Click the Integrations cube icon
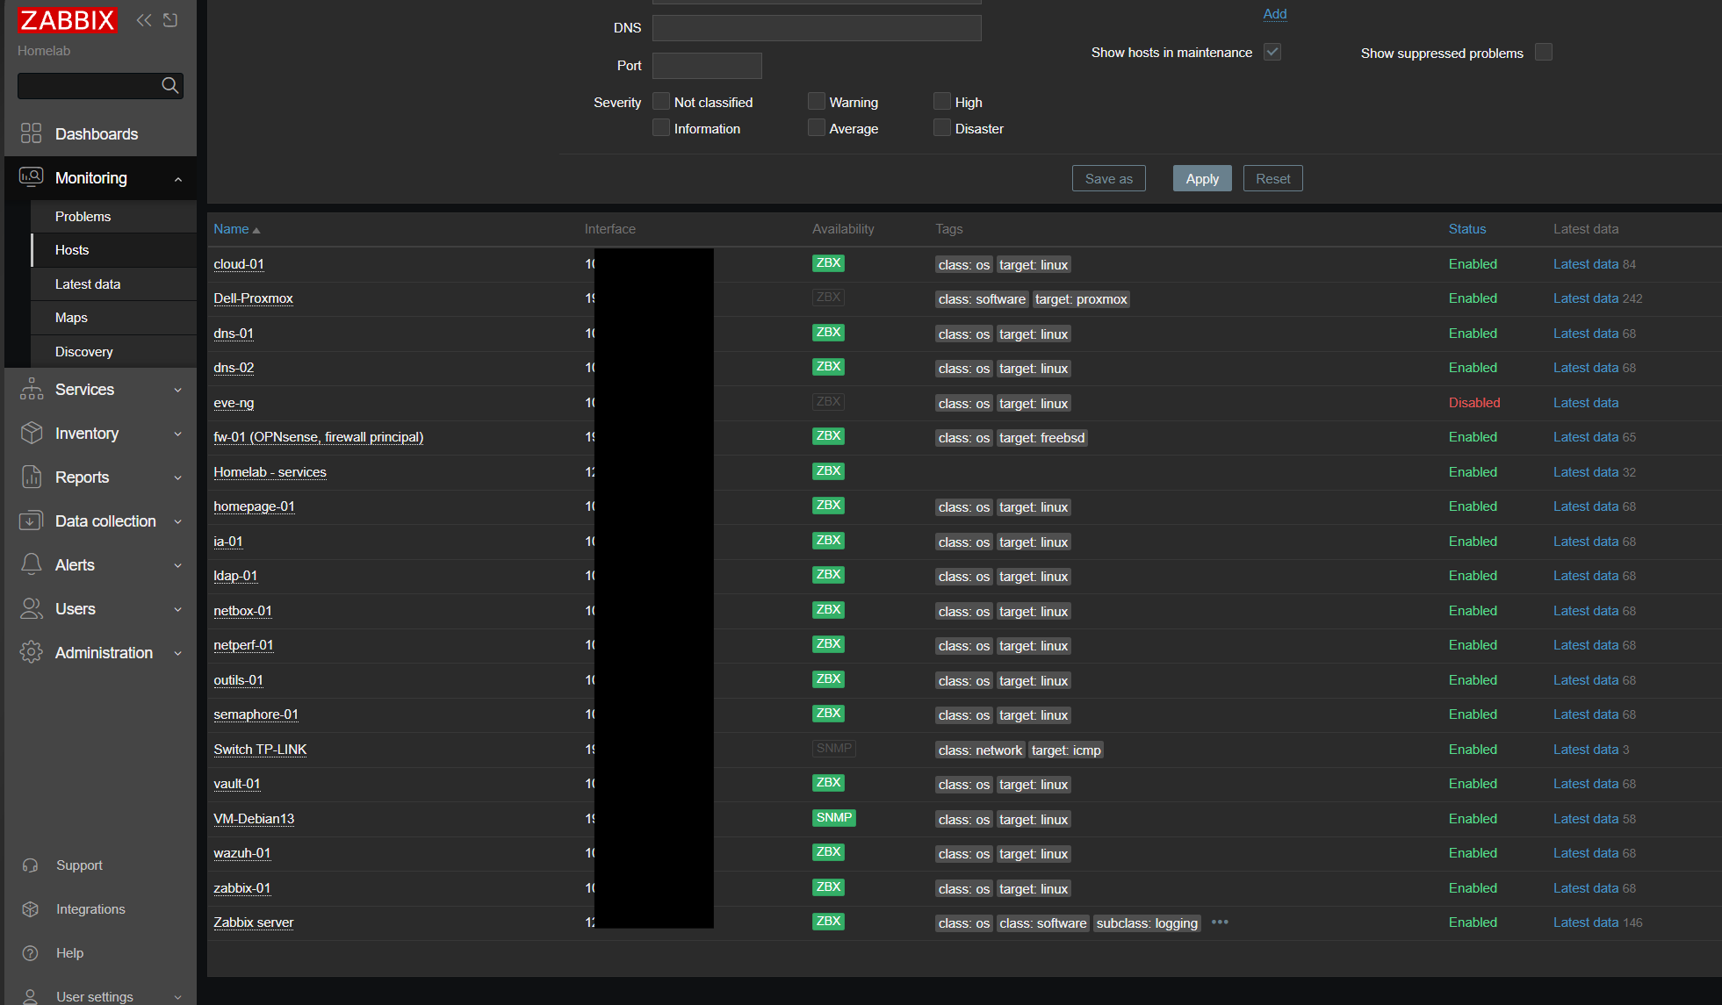 pyautogui.click(x=31, y=909)
